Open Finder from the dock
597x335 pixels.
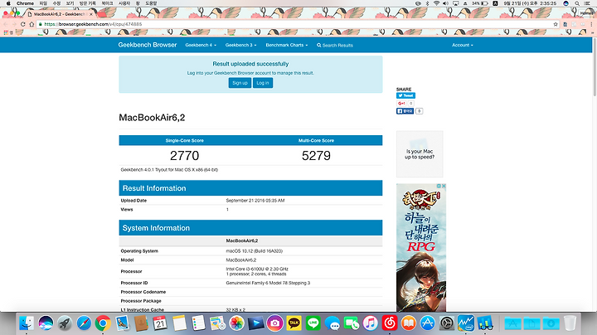tap(27, 323)
